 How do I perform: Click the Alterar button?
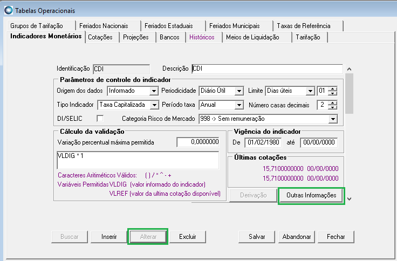(148, 237)
